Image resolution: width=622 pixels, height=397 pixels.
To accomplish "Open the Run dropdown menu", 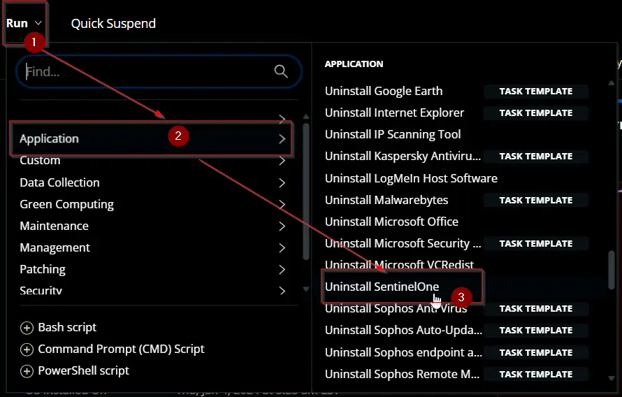I will 24,23.
